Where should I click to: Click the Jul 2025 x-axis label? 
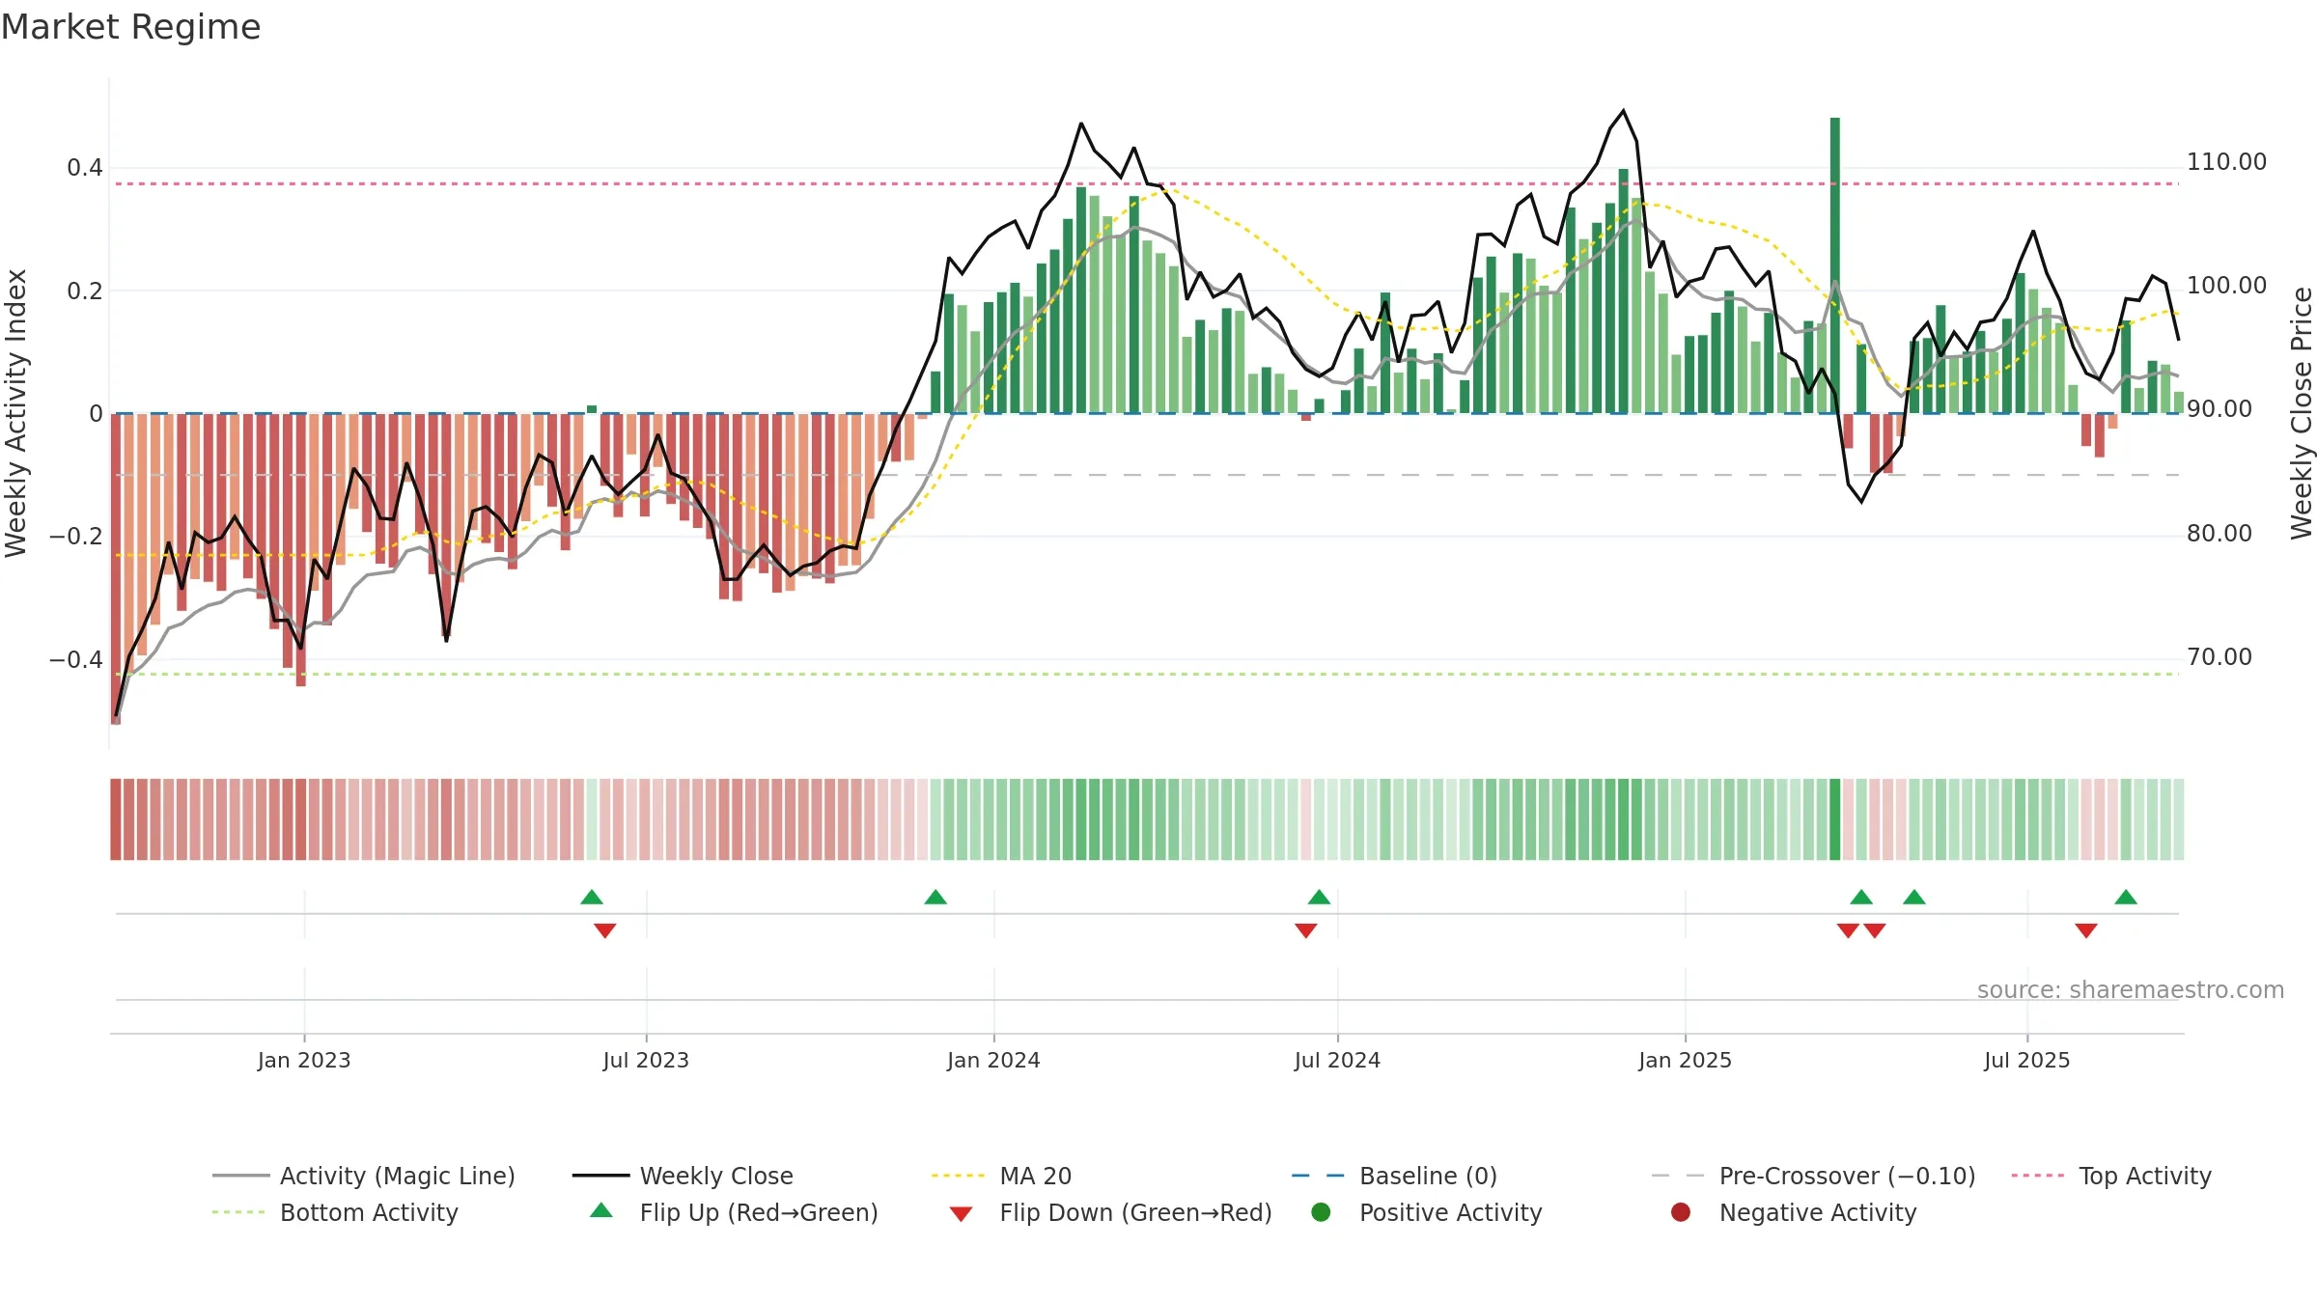2027,1061
